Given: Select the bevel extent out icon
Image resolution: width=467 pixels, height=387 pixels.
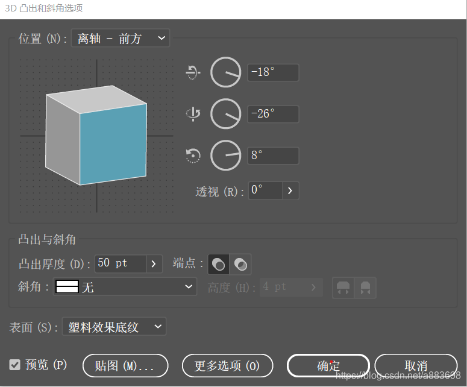Looking at the screenshot, I should (x=343, y=288).
